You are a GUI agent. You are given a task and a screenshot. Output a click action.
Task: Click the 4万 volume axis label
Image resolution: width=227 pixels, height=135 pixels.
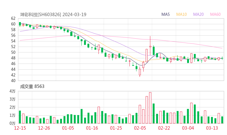coord(13,91)
